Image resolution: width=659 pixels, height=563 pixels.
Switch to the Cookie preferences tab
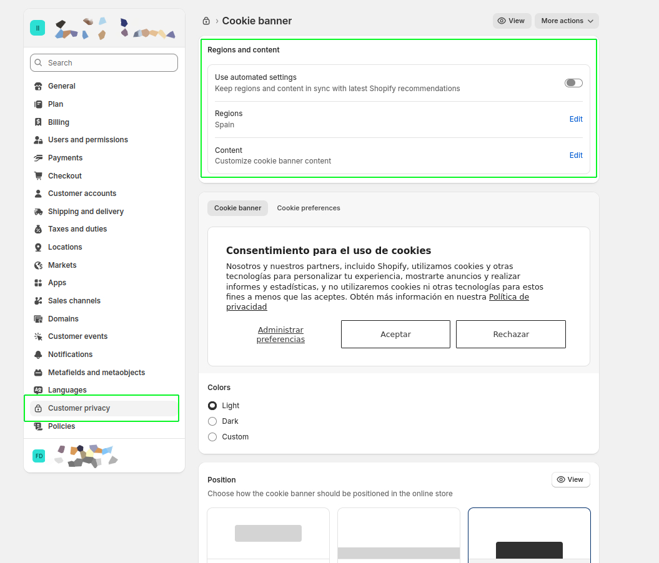[309, 208]
